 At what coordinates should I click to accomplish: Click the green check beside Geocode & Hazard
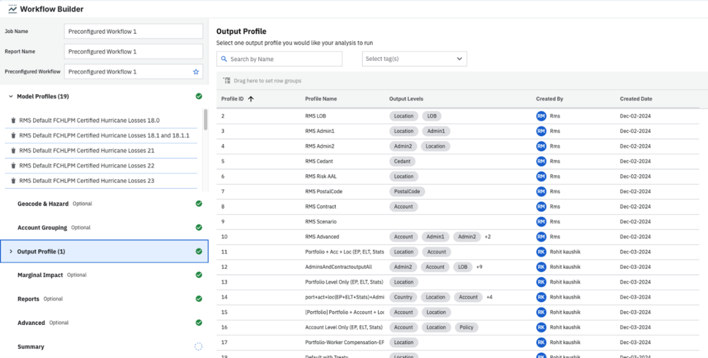199,203
